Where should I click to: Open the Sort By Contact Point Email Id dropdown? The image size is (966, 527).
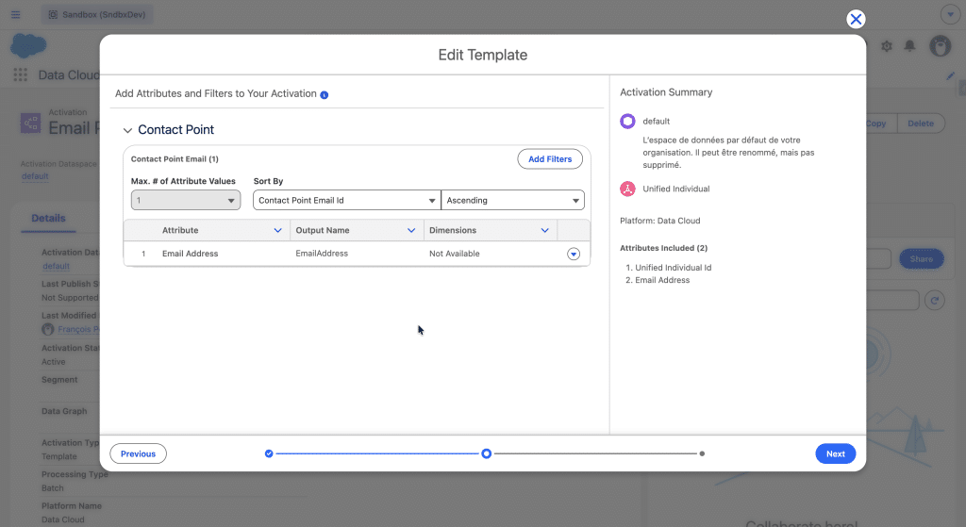tap(346, 200)
